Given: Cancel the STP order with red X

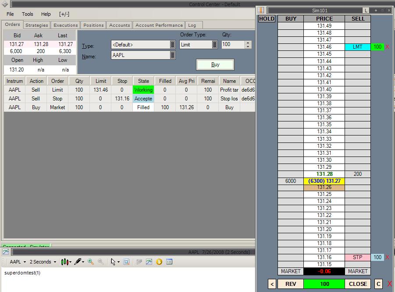Looking at the screenshot, I should tap(388, 257).
